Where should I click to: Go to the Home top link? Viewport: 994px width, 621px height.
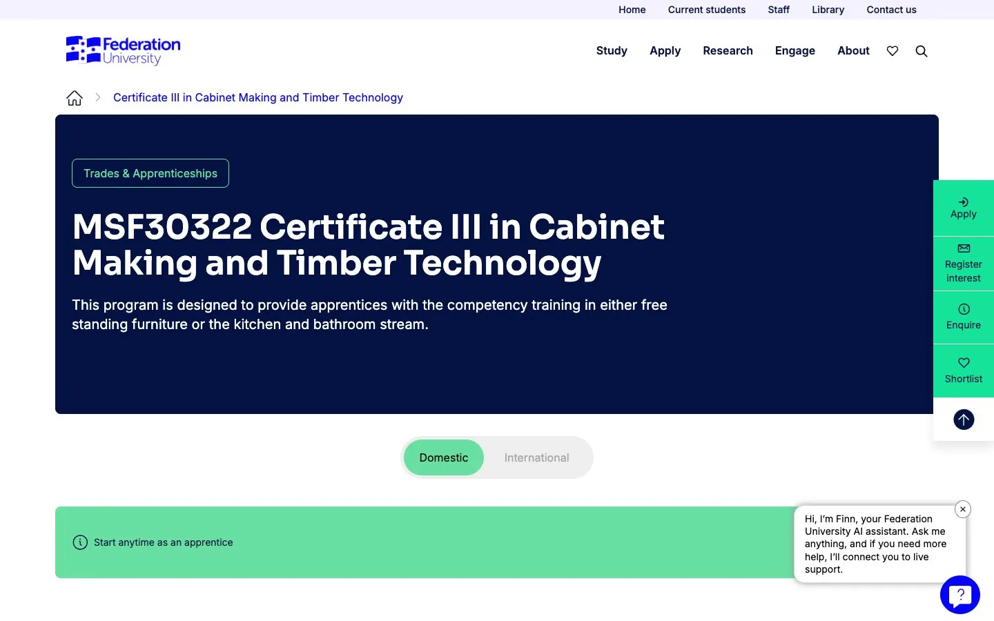[x=632, y=10]
